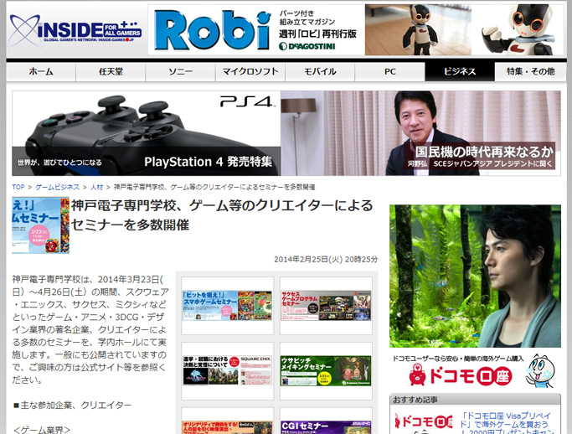Select the ビジネス tab
The width and height of the screenshot is (572, 434).
coord(460,71)
